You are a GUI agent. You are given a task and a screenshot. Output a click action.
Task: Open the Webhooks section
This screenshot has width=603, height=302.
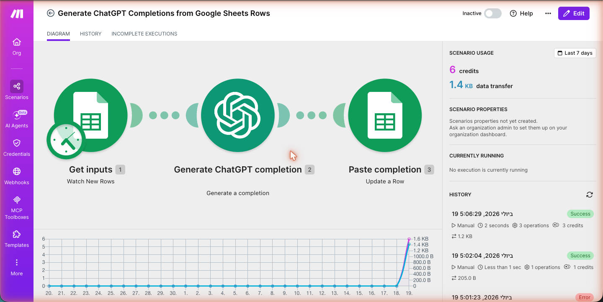[17, 176]
